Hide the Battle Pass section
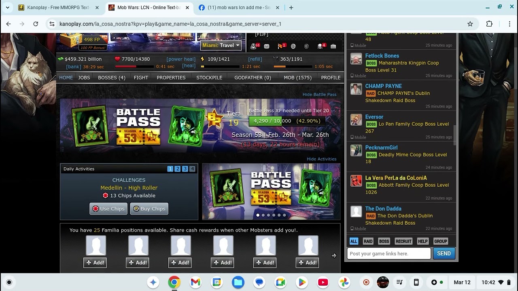 [x=319, y=95]
